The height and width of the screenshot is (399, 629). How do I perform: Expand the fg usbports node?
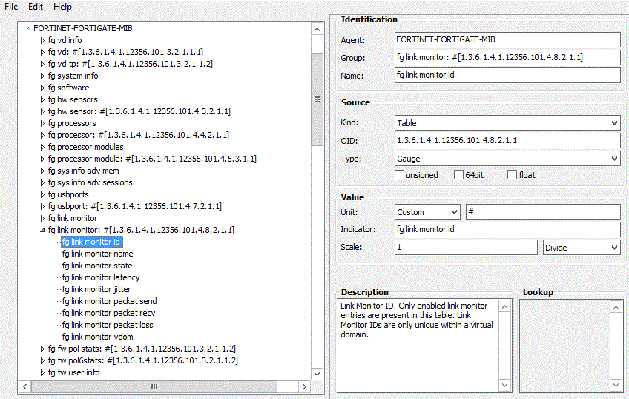click(42, 194)
